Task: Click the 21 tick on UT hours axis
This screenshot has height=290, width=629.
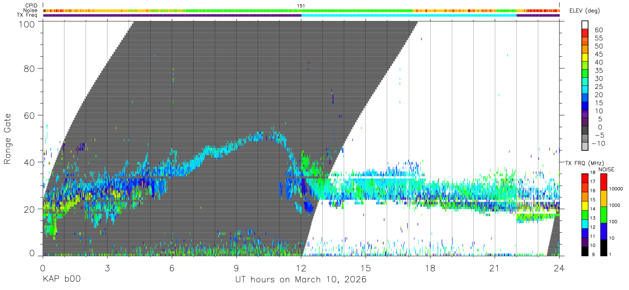Action: (495, 268)
